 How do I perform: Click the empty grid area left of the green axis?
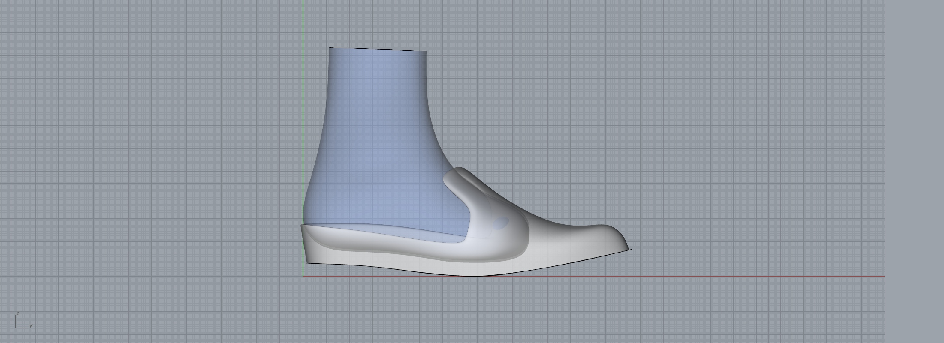(150, 150)
